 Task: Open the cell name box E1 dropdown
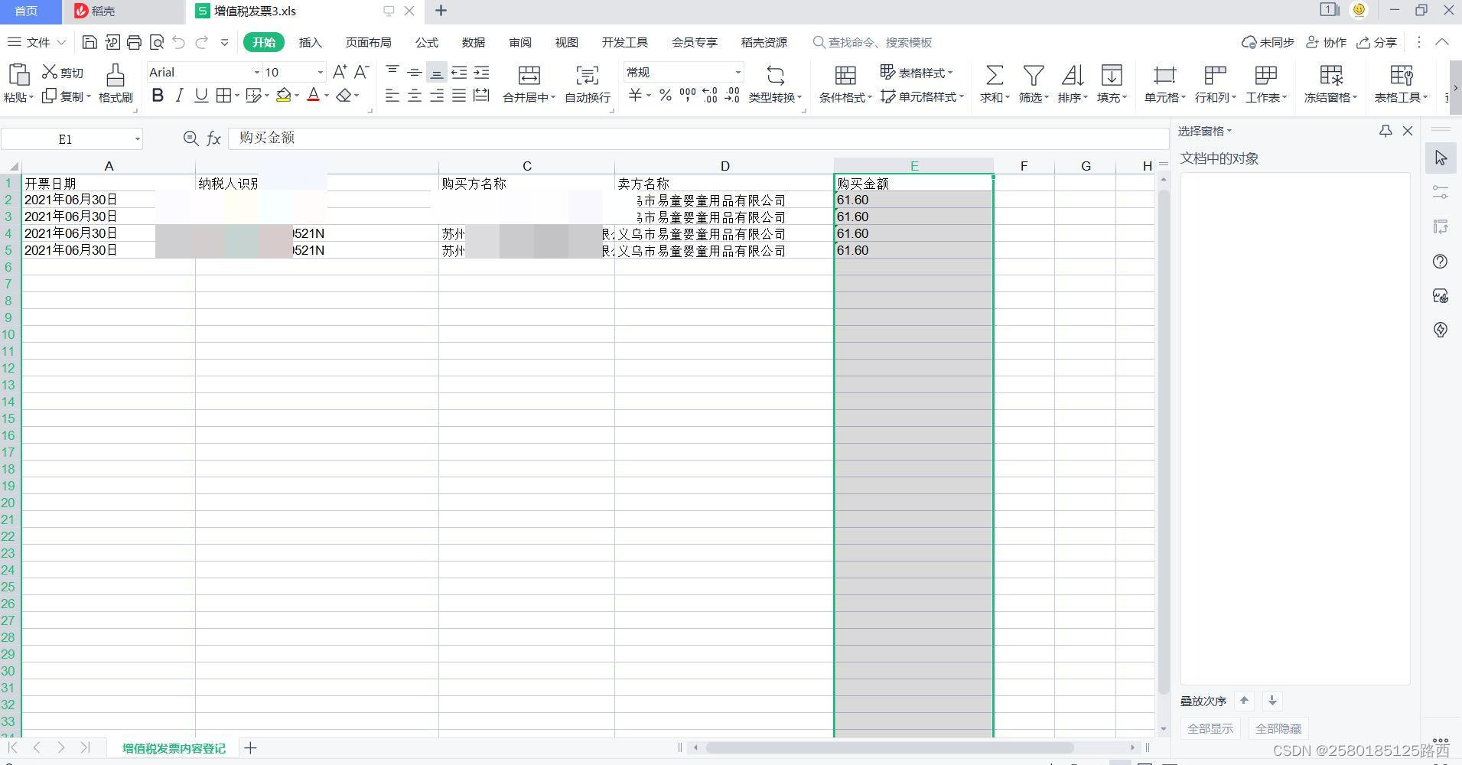click(x=137, y=138)
